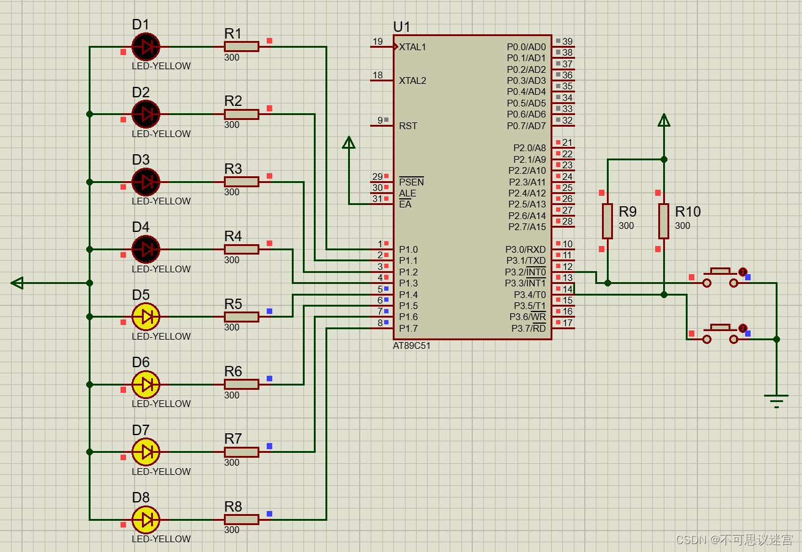802x552 pixels.
Task: Click the P2.7/A15 pin label
Action: (x=527, y=226)
